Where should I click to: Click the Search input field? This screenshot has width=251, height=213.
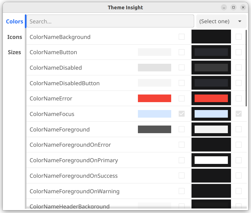click(x=111, y=21)
